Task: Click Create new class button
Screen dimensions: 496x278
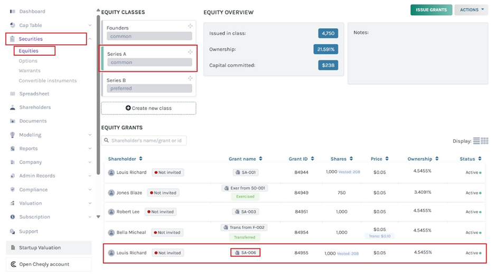Action: [x=148, y=108]
